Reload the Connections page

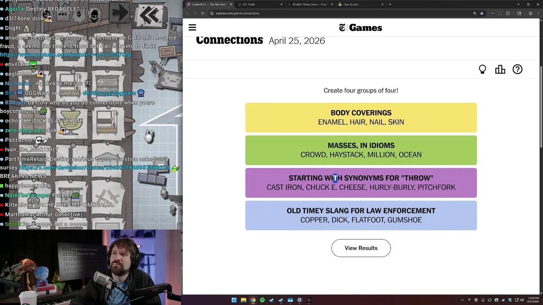click(x=202, y=13)
